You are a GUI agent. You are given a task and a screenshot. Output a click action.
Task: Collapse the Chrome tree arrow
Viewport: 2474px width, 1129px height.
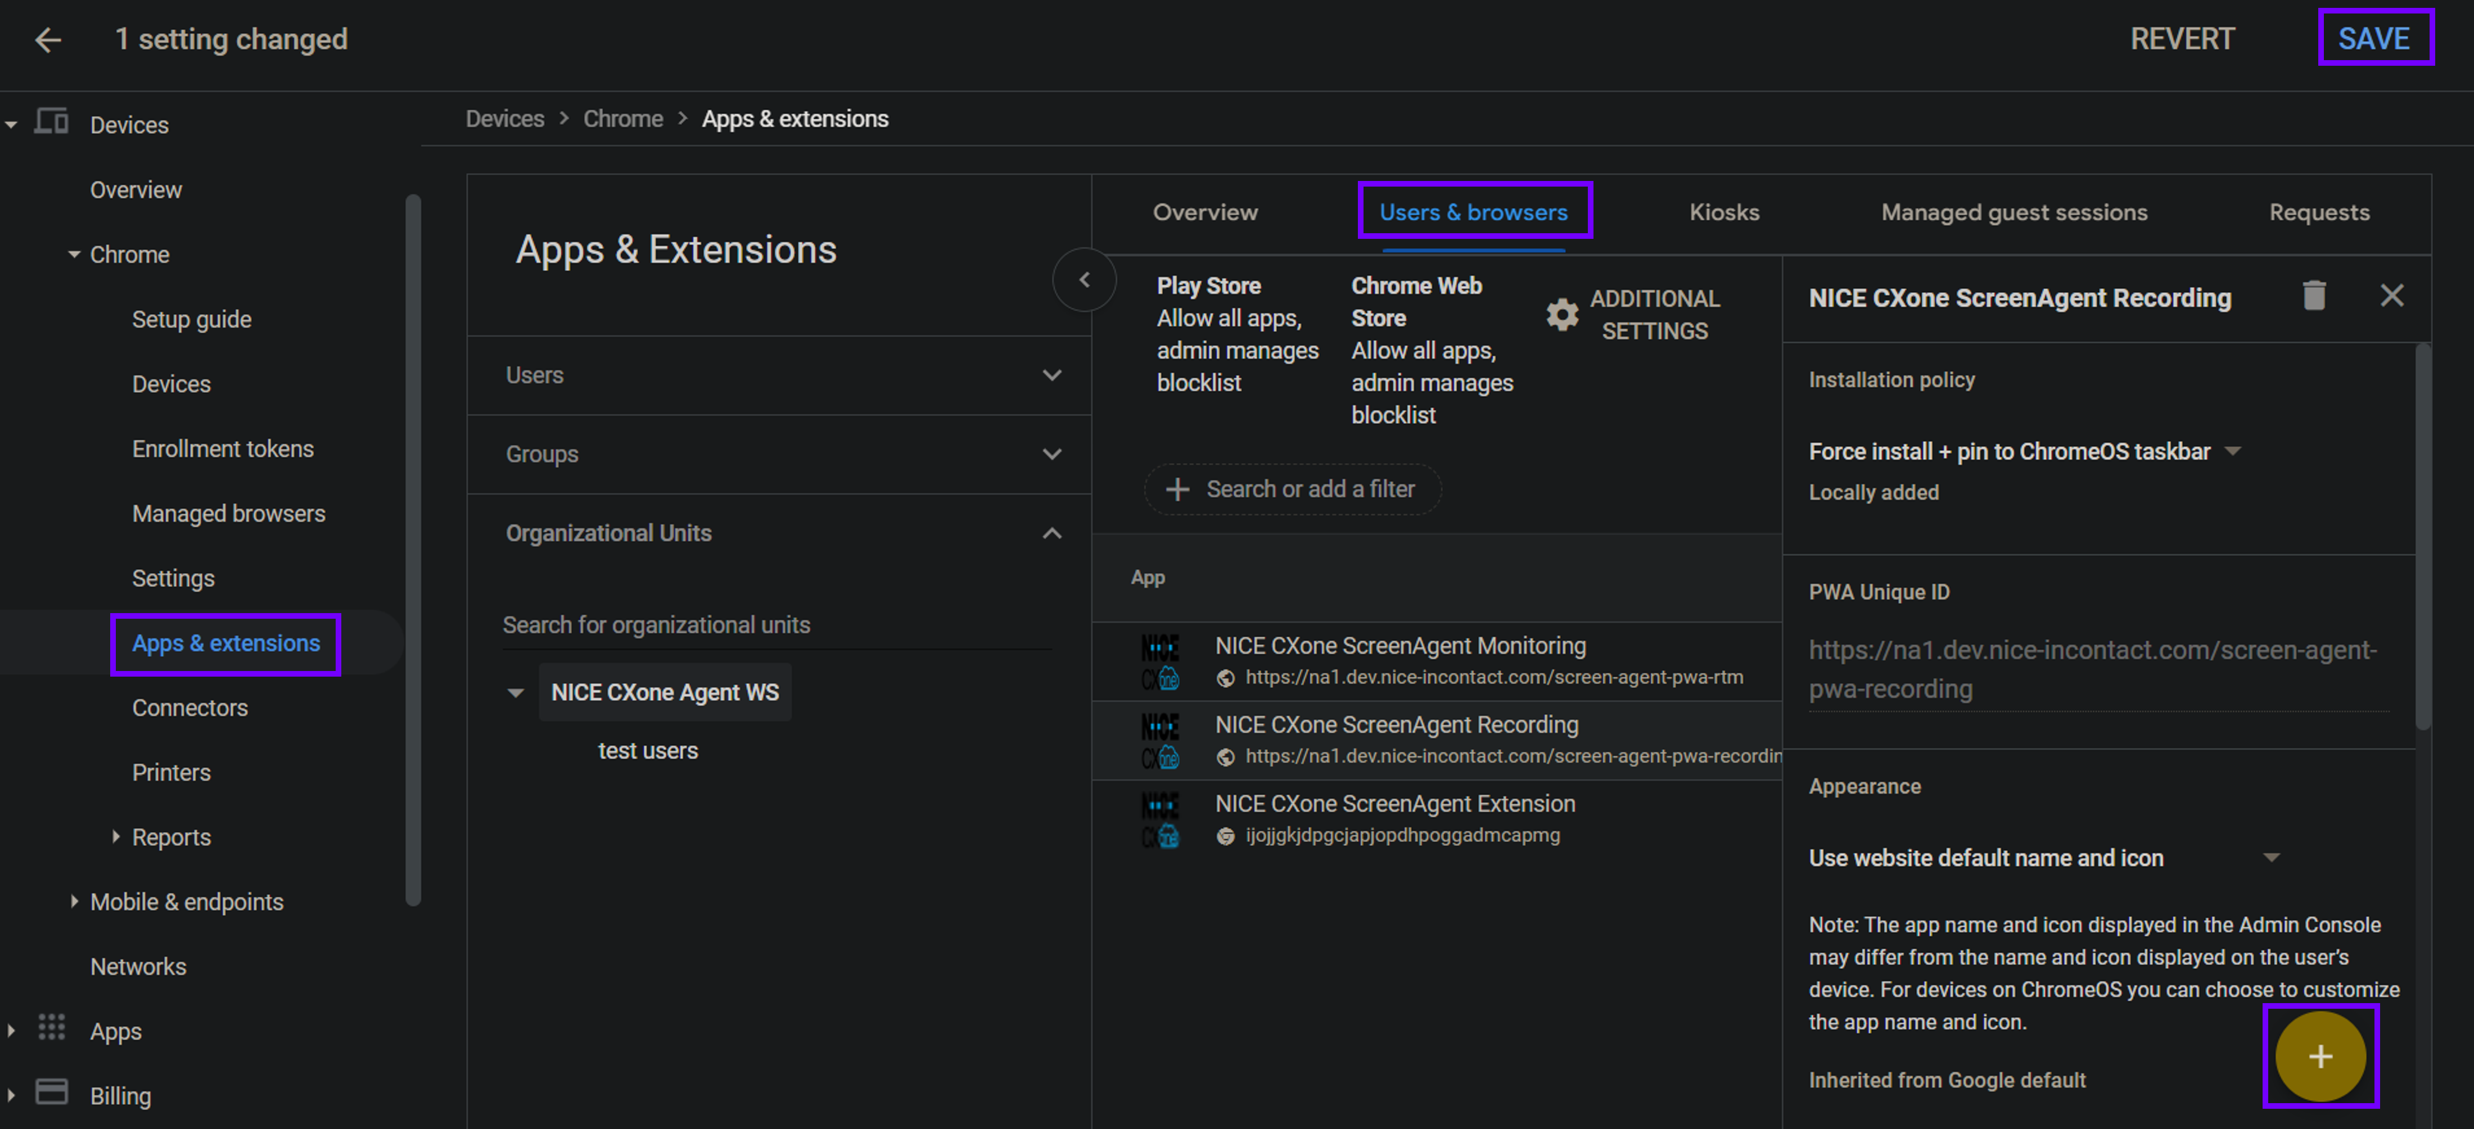coord(73,255)
